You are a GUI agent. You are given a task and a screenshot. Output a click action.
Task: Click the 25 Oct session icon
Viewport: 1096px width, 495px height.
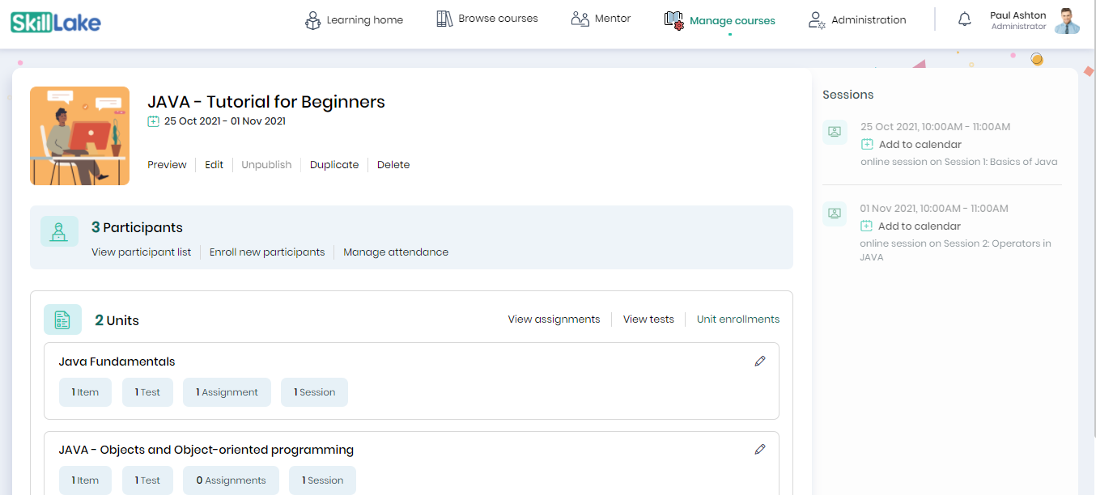(835, 132)
